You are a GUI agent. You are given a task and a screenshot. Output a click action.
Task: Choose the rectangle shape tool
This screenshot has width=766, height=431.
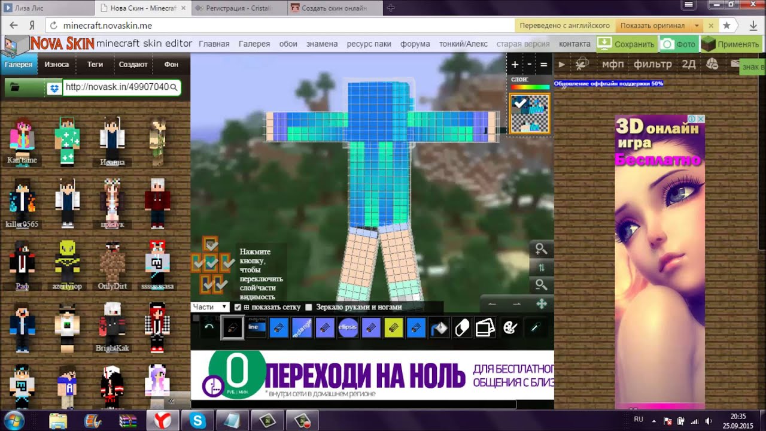coord(302,327)
